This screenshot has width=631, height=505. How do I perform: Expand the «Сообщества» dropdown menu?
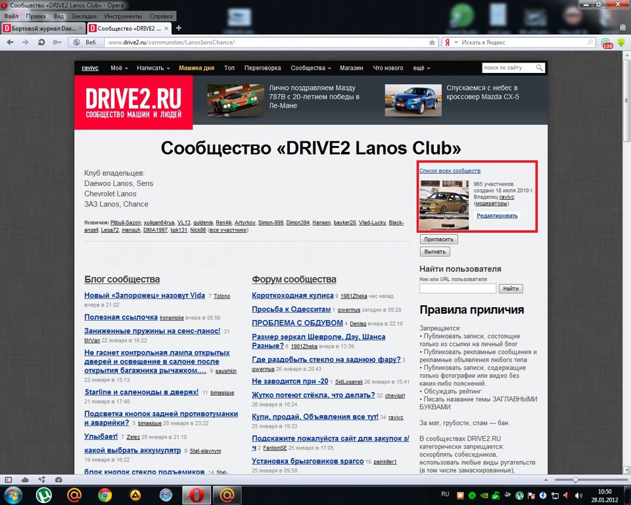tap(311, 68)
